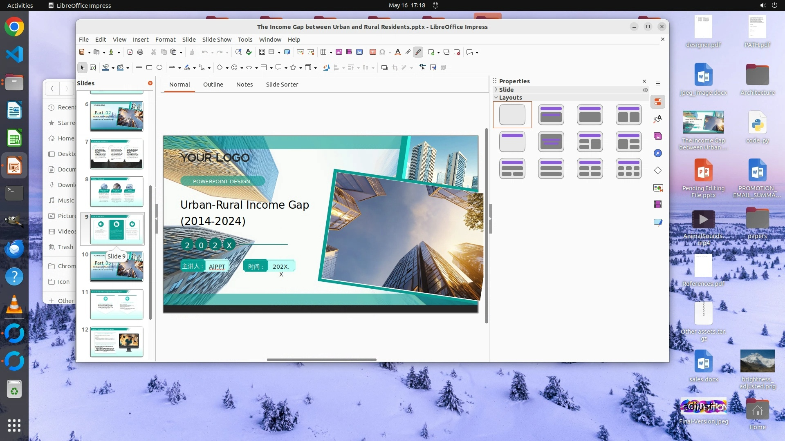Image resolution: width=785 pixels, height=441 pixels.
Task: Open the Slide Show menu
Action: pyautogui.click(x=217, y=40)
